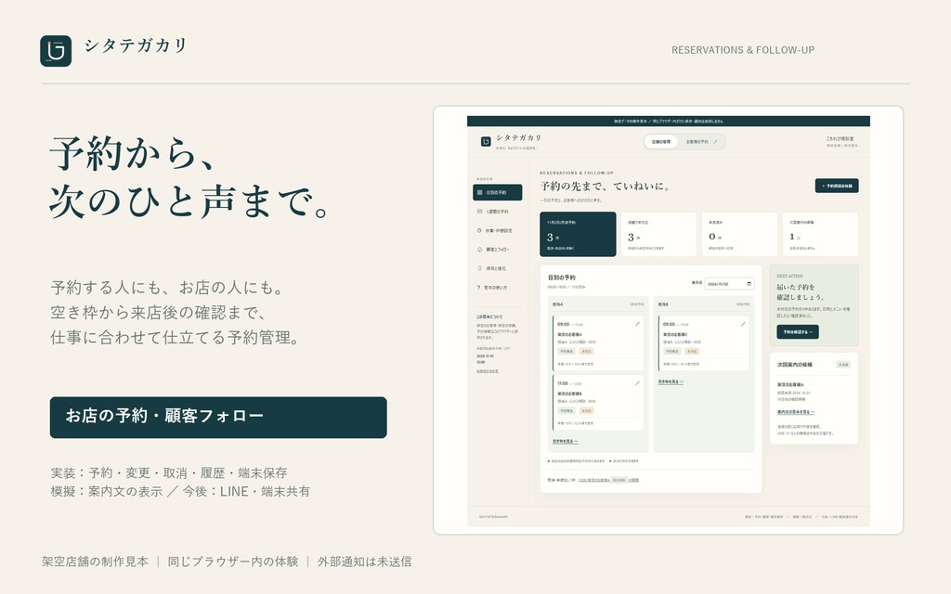Image resolution: width=951 pixels, height=594 pixels.
Task: Click the Shitategakari logo icon in the banner header
Action: tap(56, 51)
